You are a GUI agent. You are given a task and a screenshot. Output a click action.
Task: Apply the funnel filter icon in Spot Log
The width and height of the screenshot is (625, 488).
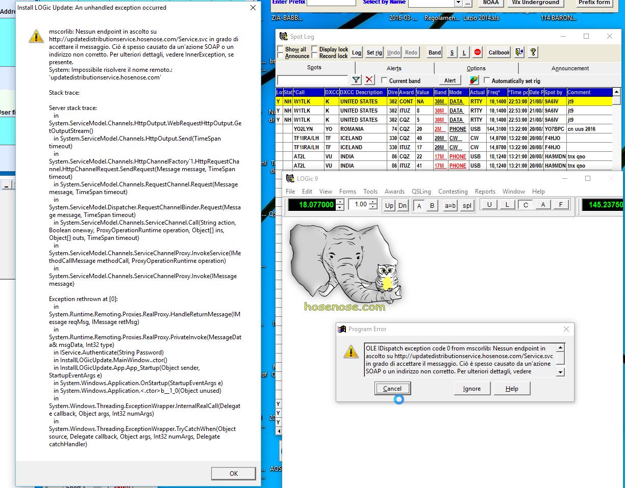click(x=356, y=80)
